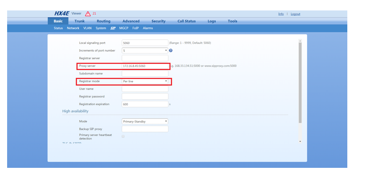Click the Backup SIP proxy field
Viewport: 367px width, 185px height.
coord(145,129)
